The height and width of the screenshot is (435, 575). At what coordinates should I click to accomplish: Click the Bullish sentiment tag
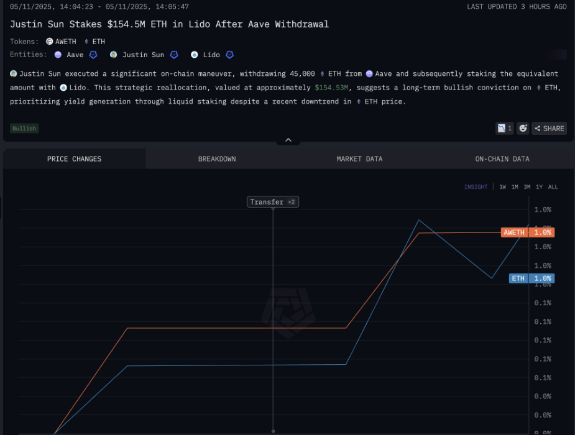(x=24, y=128)
